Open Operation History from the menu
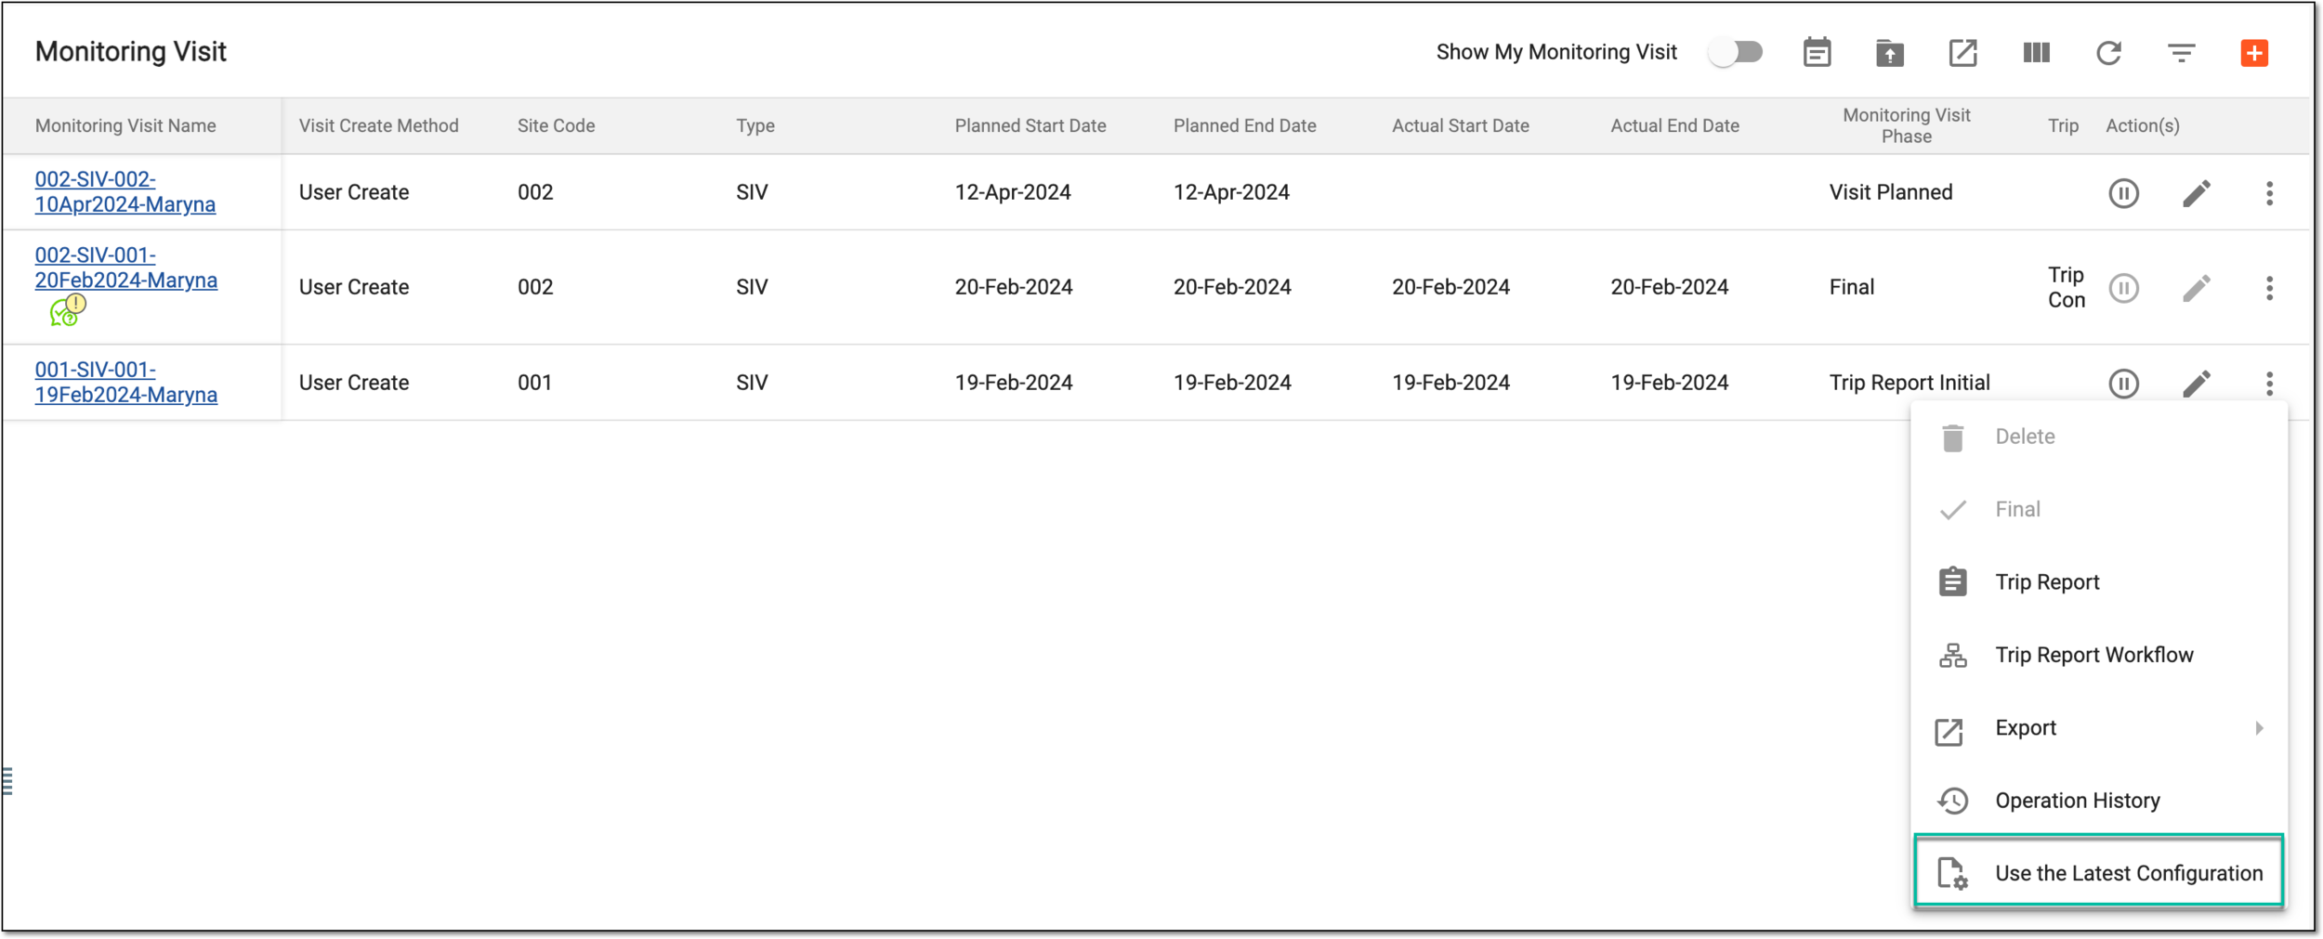Screen dimensions: 2323x939 pos(2099,801)
